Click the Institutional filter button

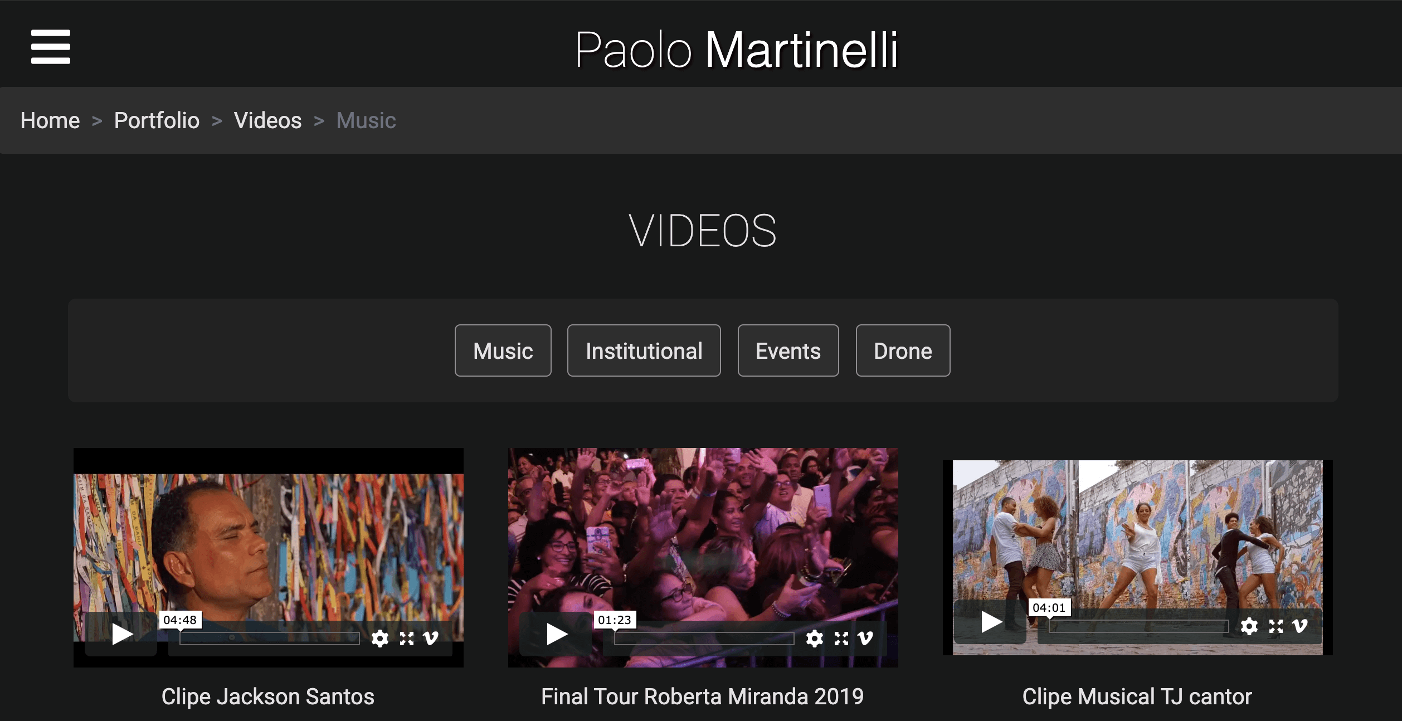[644, 350]
